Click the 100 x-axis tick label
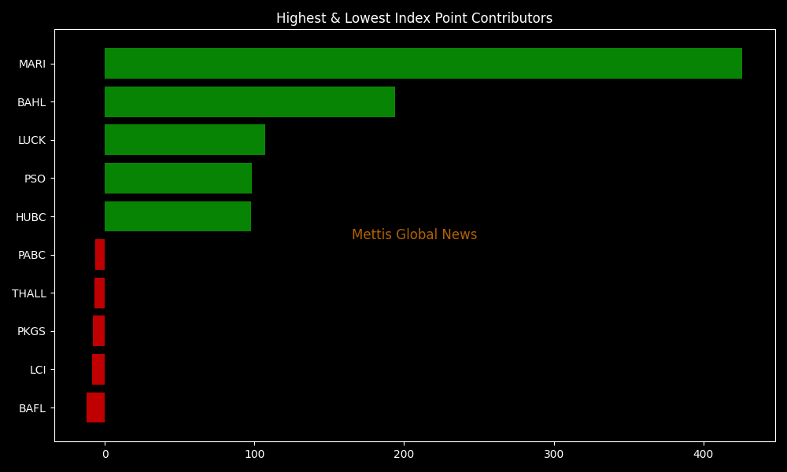Viewport: 787px width, 472px height. click(x=254, y=455)
